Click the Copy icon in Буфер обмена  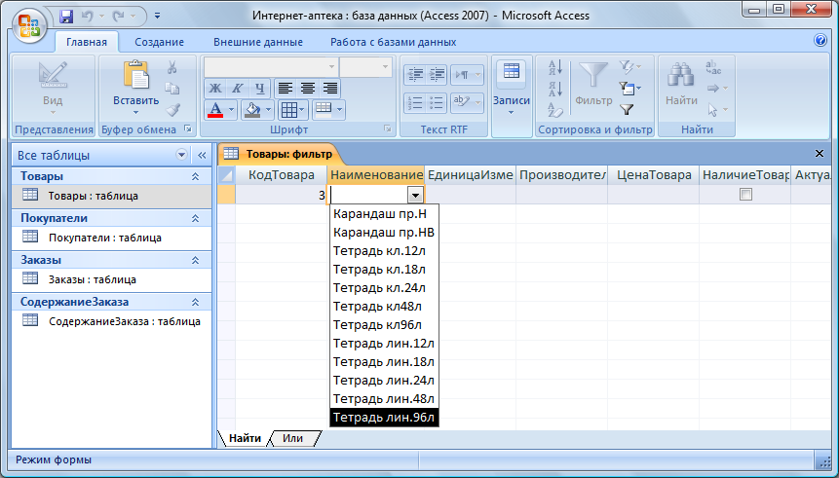pos(172,89)
